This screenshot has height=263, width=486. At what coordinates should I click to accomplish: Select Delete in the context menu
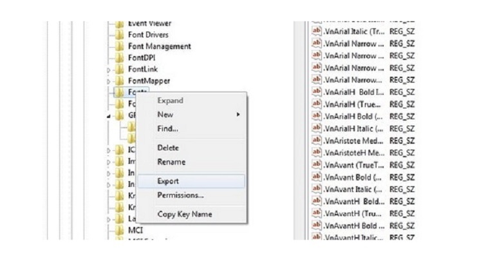coord(168,148)
